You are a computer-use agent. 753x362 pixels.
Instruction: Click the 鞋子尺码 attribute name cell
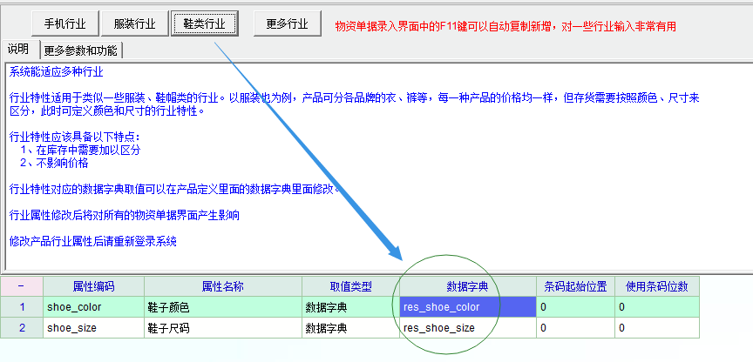pyautogui.click(x=222, y=328)
